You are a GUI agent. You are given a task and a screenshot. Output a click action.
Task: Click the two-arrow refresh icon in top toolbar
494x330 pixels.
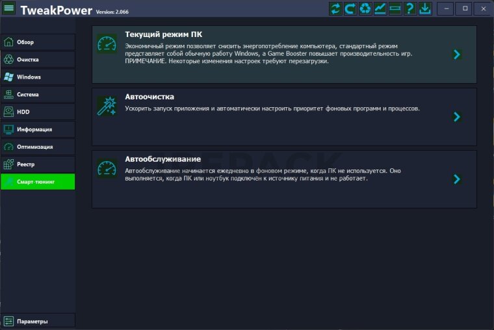pos(335,8)
